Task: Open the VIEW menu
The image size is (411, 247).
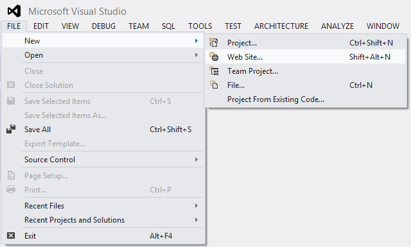Action: (x=70, y=26)
